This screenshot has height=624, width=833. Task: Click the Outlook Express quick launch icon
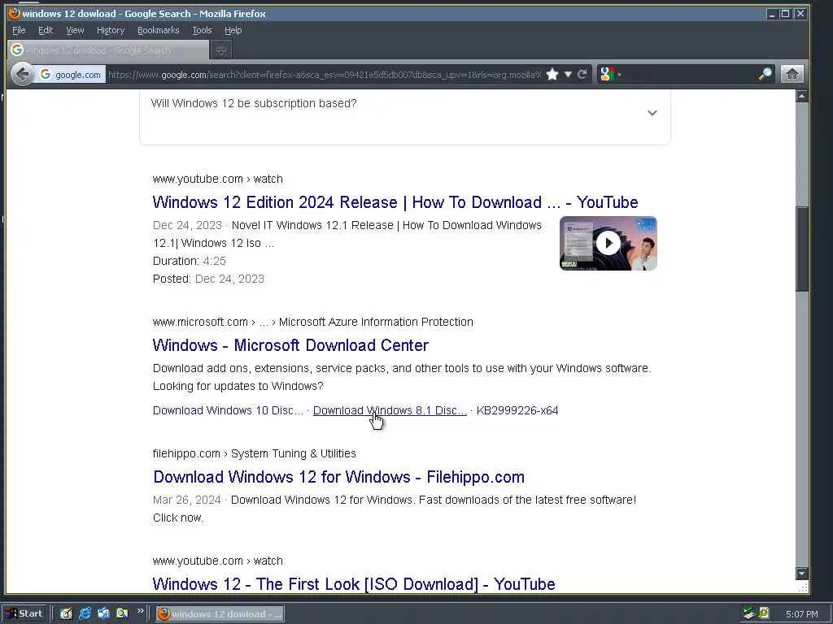click(x=103, y=614)
